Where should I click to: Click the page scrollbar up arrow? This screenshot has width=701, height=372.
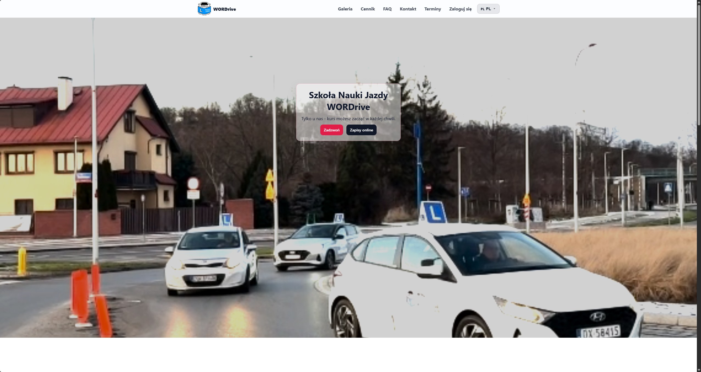[x=699, y=2]
